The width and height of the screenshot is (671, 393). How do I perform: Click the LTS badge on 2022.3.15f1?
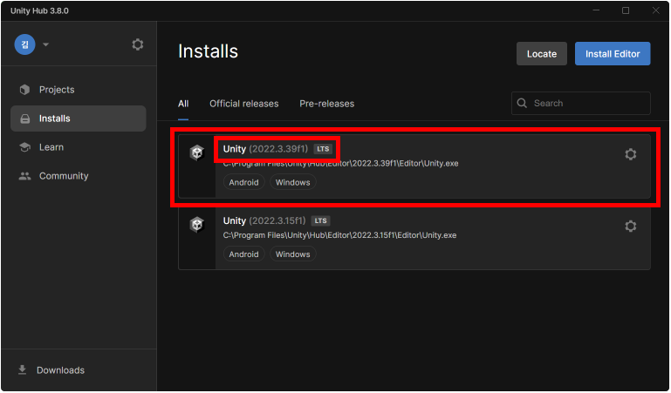(320, 220)
